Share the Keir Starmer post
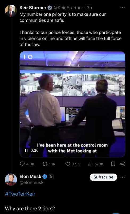Screen dimensions: 130x214 tap(122, 164)
